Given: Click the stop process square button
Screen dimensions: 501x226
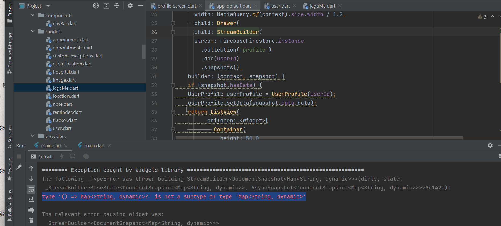Looking at the screenshot, I should pyautogui.click(x=19, y=156).
